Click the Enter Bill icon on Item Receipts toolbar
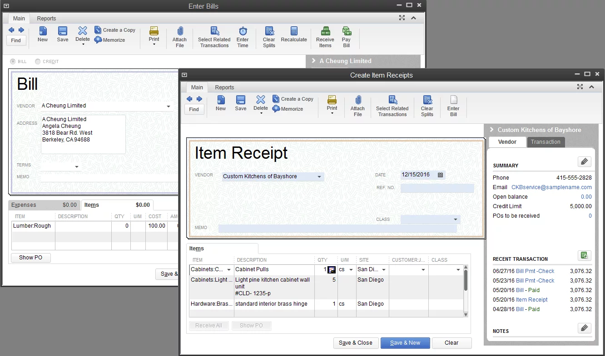 [x=453, y=105]
